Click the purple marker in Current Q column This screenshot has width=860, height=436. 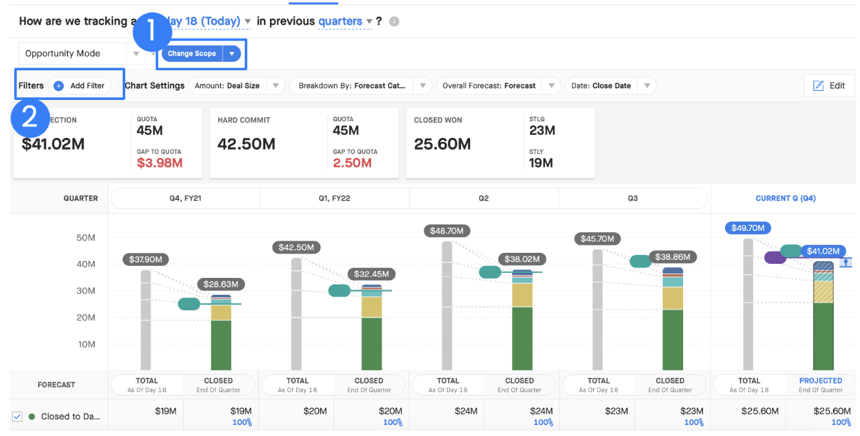click(775, 257)
